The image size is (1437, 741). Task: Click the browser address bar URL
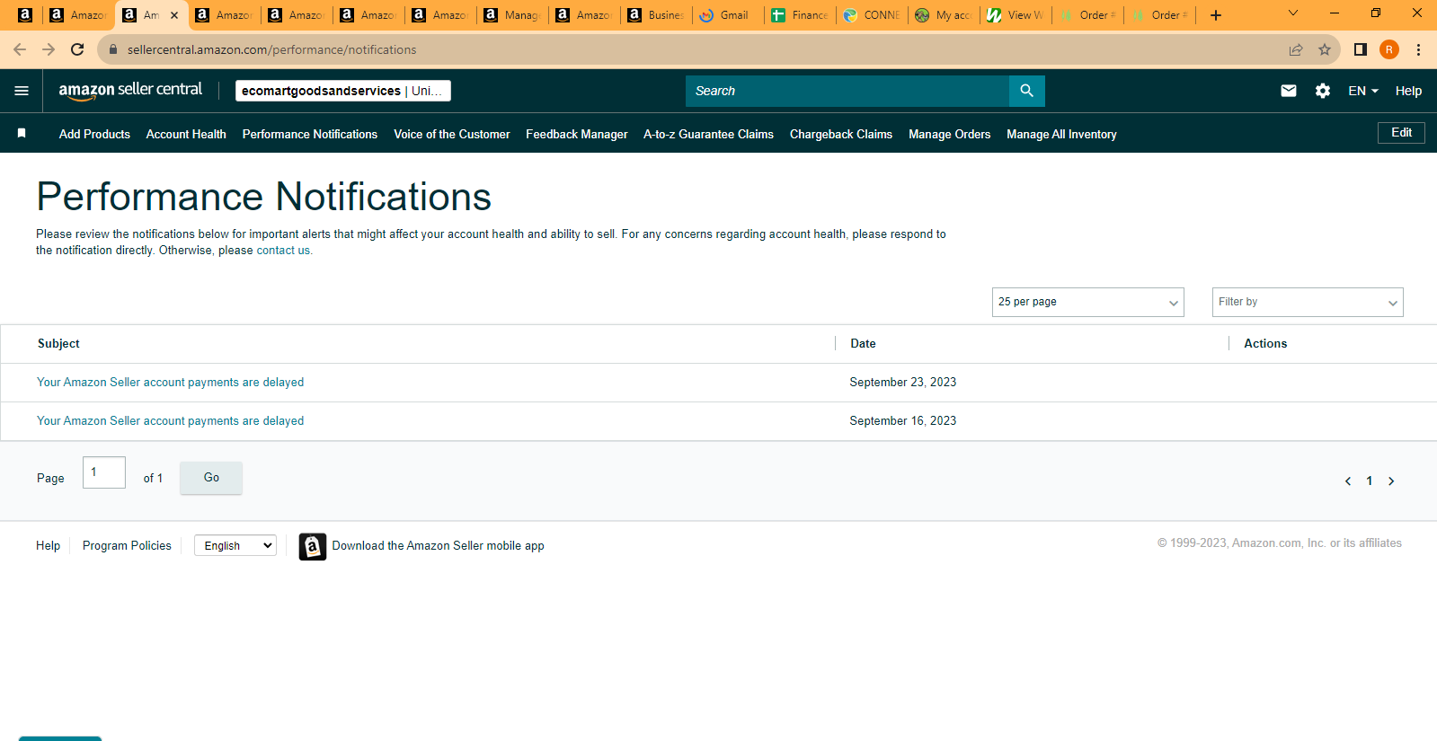click(271, 49)
